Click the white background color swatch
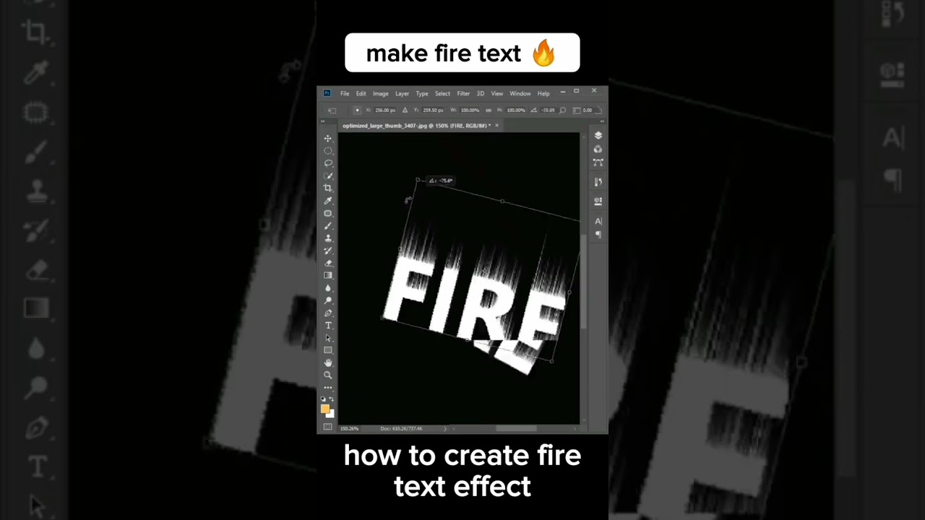Image resolution: width=925 pixels, height=520 pixels. click(x=330, y=414)
